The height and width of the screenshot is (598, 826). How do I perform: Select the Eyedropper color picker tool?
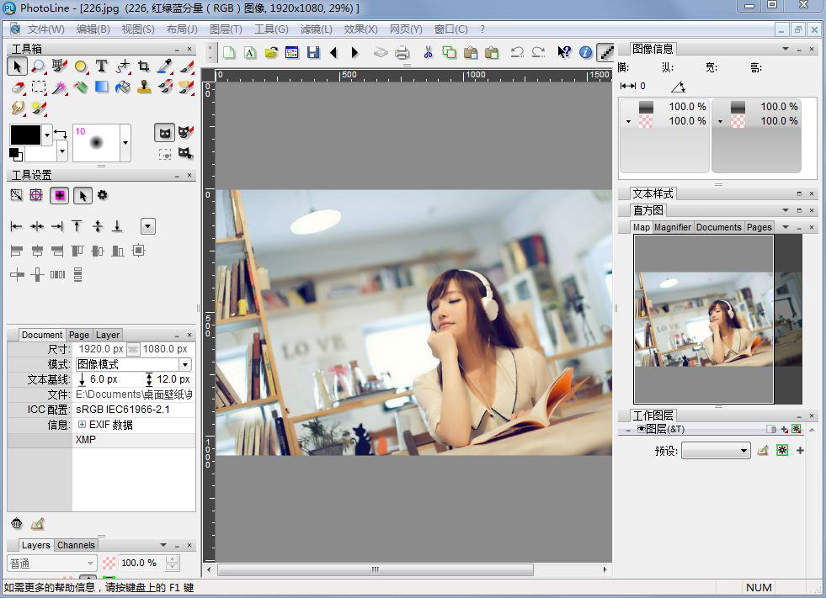tap(164, 66)
